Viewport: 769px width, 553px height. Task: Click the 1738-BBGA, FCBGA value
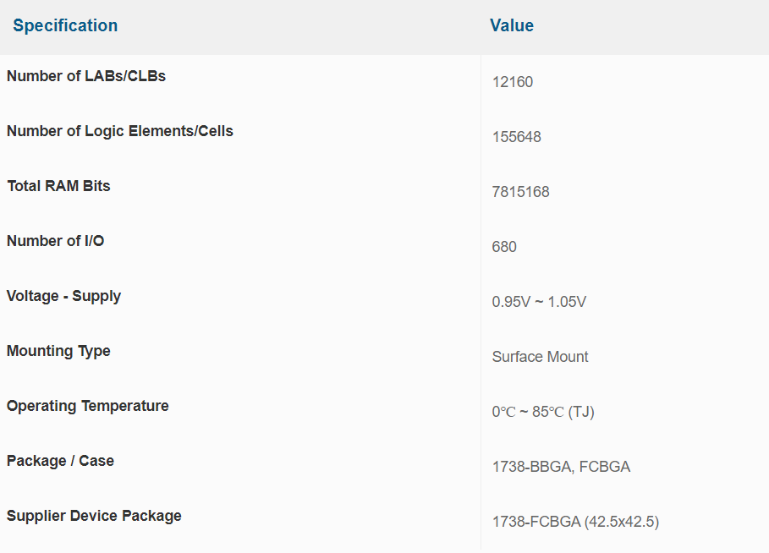561,467
